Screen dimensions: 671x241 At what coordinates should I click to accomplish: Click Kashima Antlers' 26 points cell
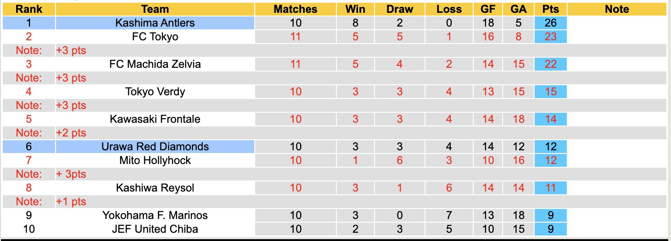pos(550,23)
